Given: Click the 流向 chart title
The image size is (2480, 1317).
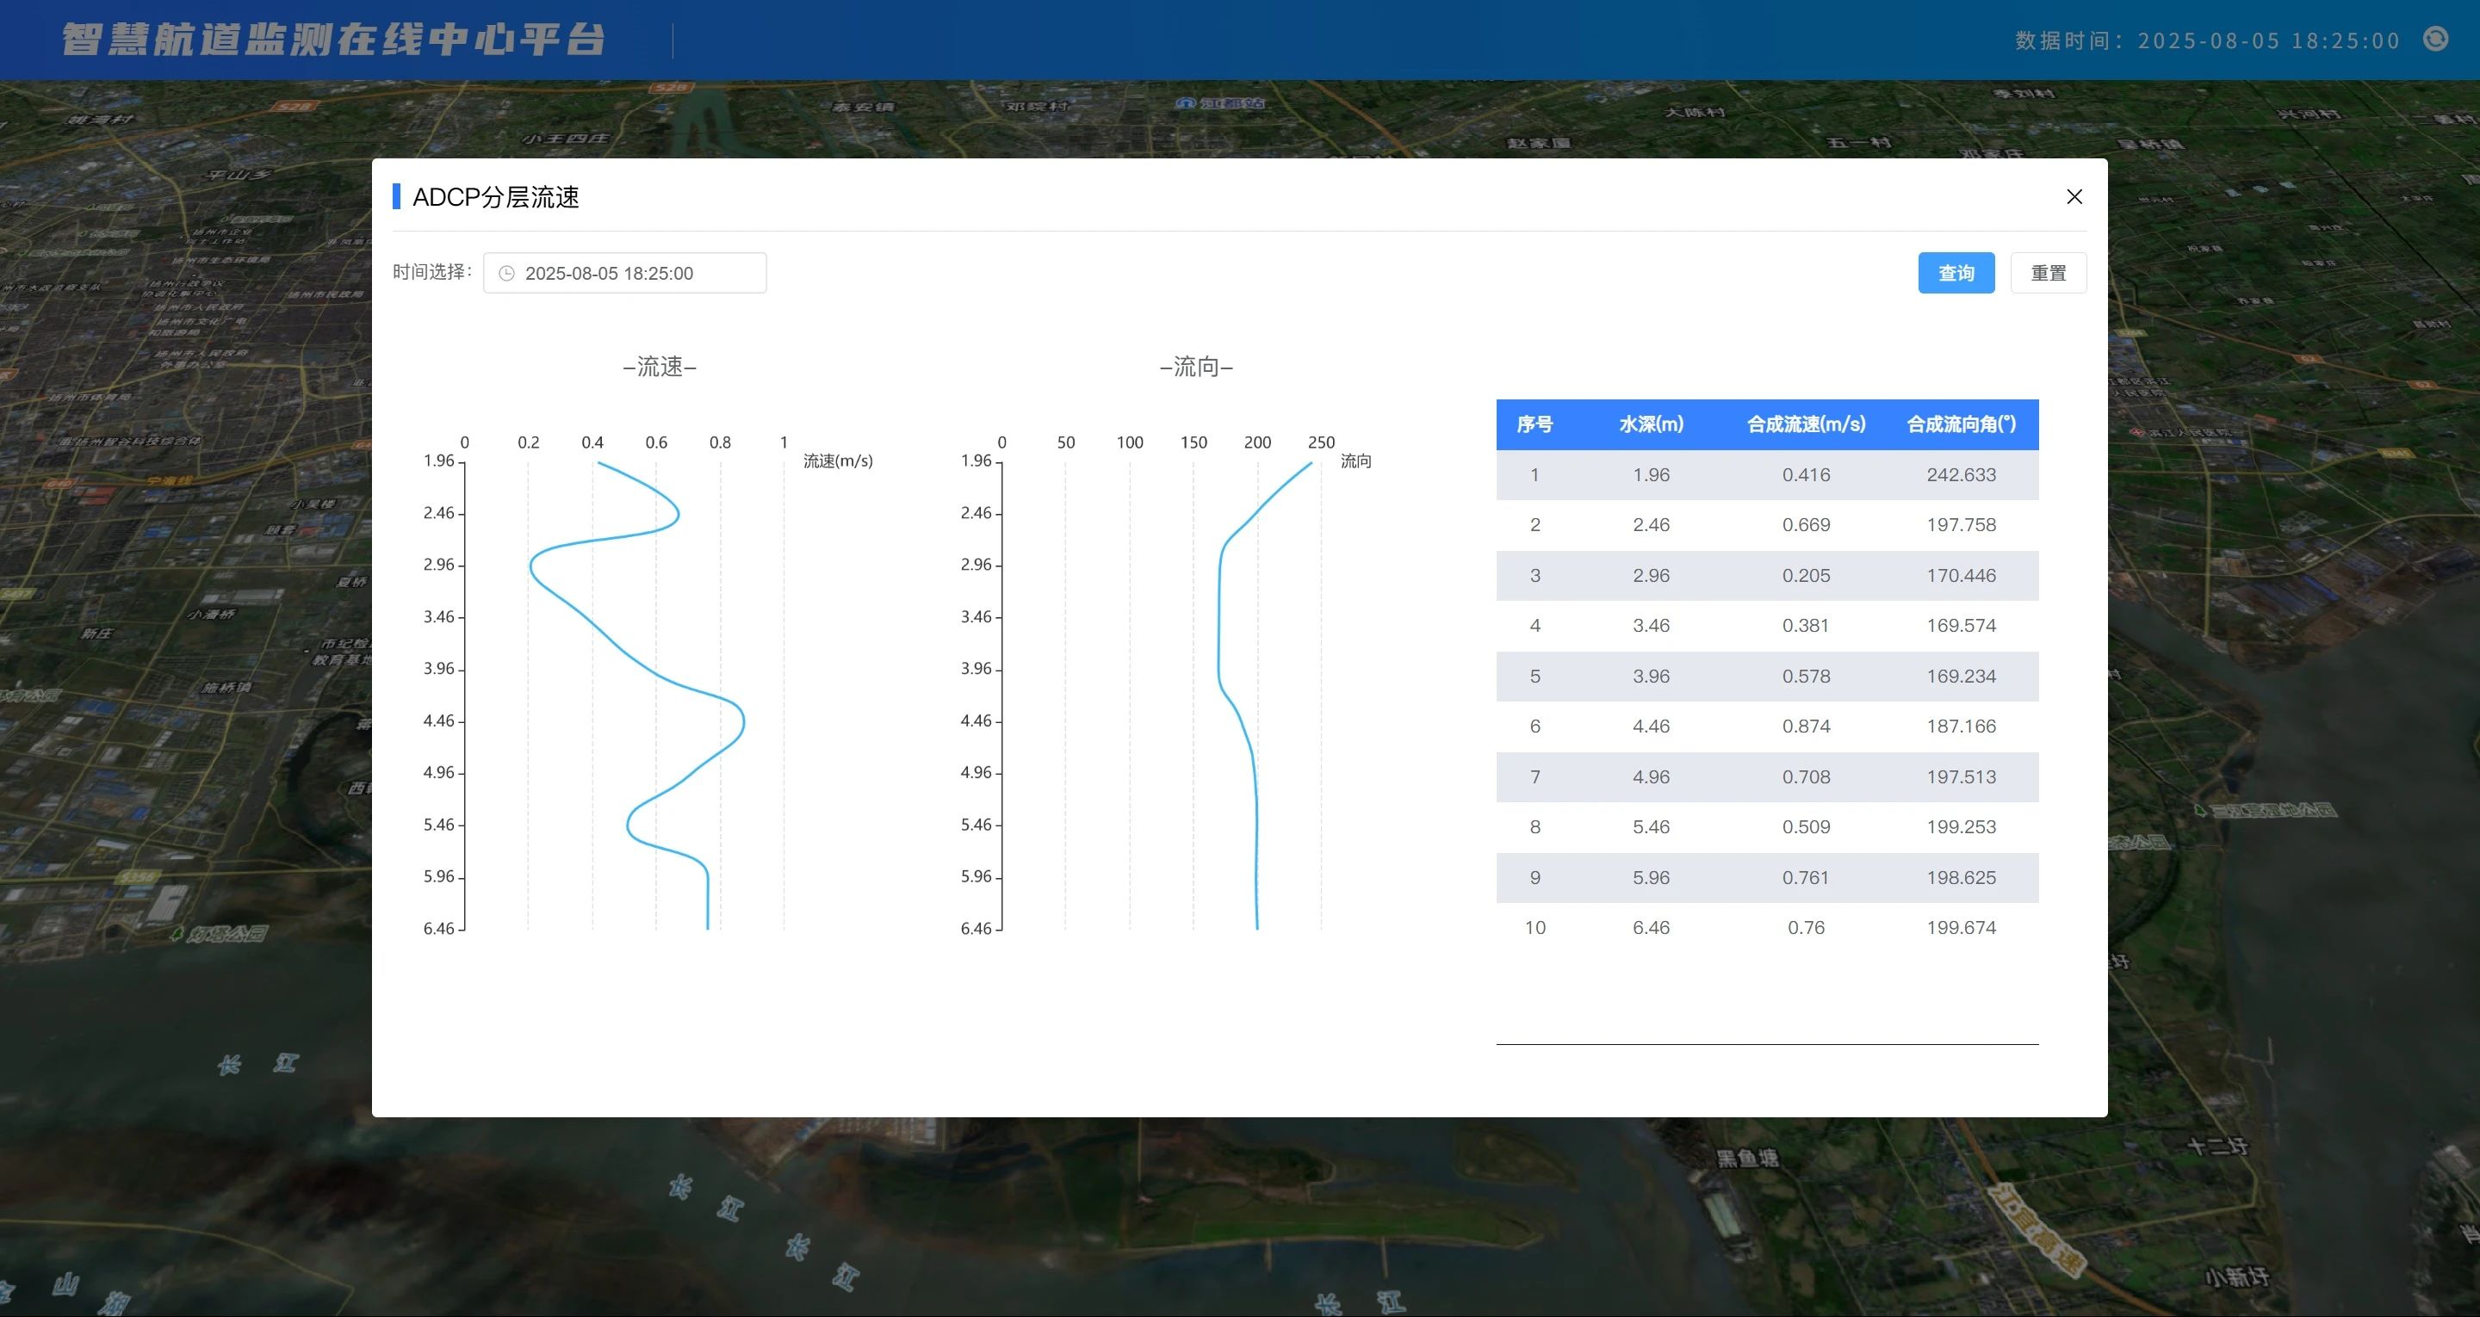Looking at the screenshot, I should (x=1196, y=367).
